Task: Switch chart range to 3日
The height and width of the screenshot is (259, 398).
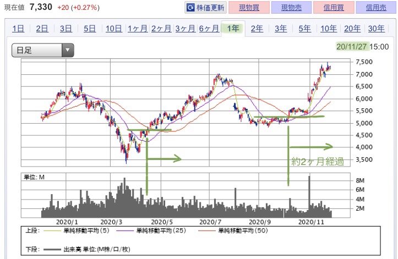Action: coord(66,29)
